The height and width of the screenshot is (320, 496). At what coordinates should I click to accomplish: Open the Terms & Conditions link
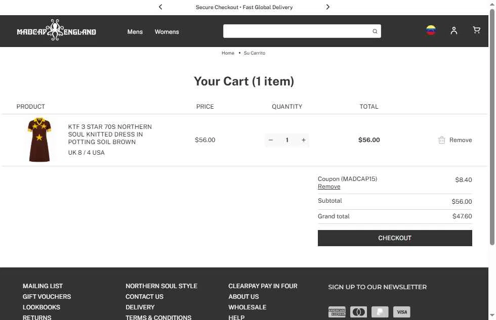[x=158, y=317]
